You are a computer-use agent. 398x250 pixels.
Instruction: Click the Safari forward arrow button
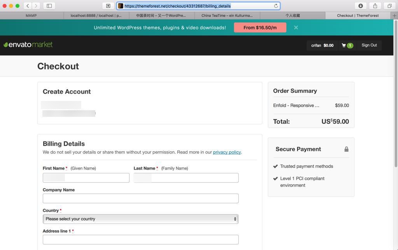36,6
